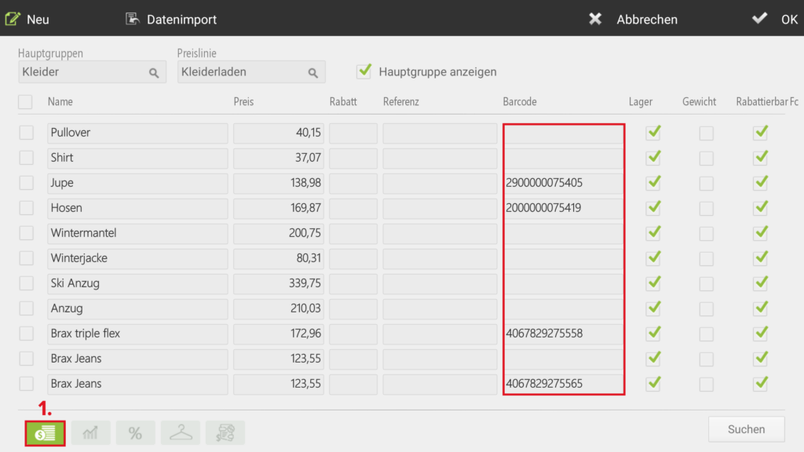Edit the Winterjacke price 80,31
Image resolution: width=804 pixels, height=452 pixels.
(x=279, y=258)
